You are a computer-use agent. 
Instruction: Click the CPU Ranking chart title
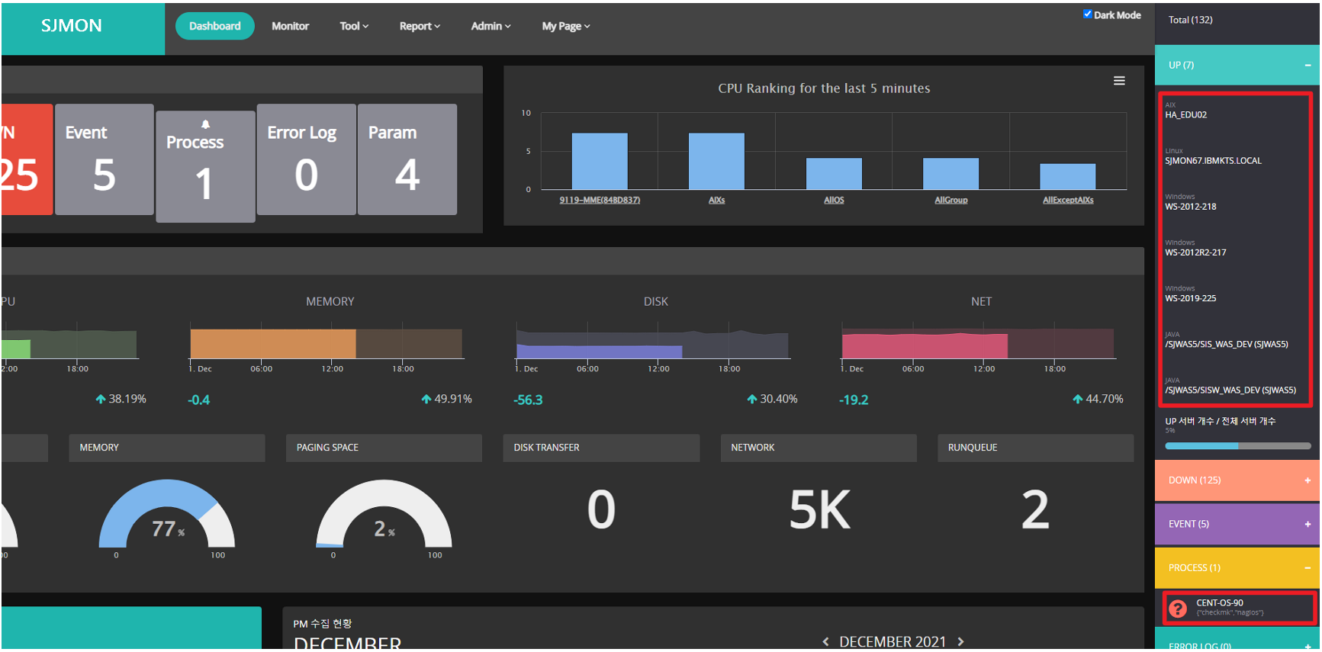click(824, 88)
